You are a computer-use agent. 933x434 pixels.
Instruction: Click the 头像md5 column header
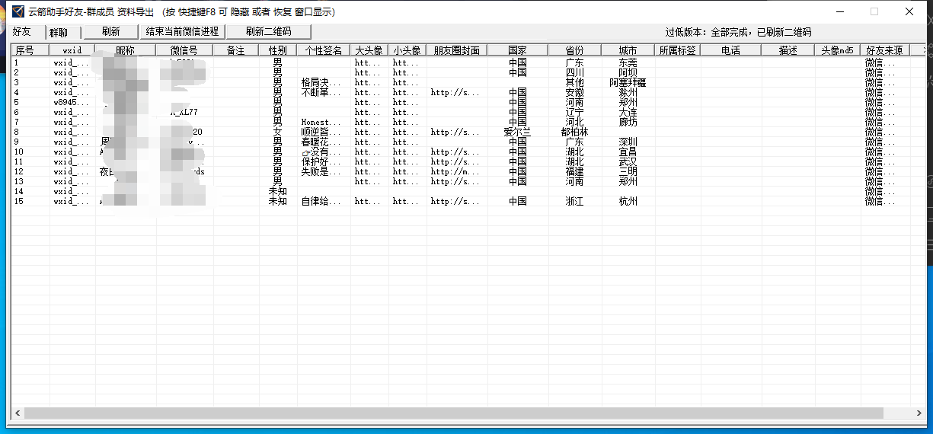(837, 50)
